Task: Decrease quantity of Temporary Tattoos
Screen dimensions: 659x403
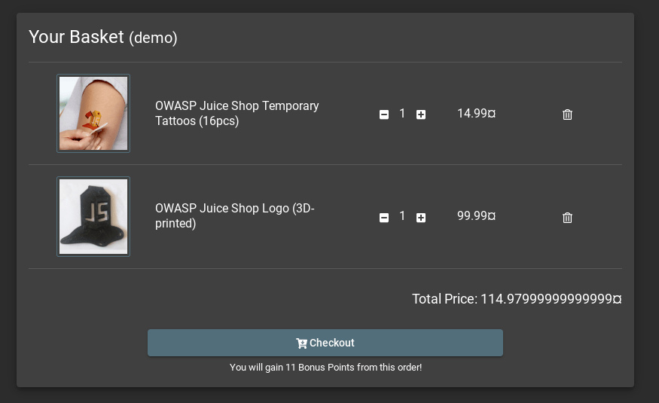Action: pos(383,114)
